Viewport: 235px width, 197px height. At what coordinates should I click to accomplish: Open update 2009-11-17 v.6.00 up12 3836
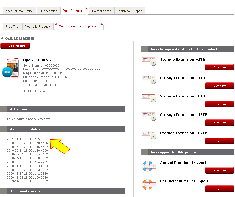pyautogui.click(x=27, y=174)
